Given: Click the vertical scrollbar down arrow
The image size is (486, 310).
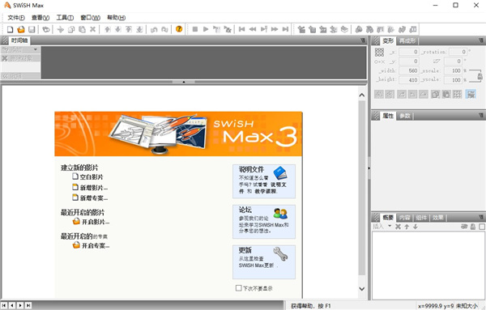Looking at the screenshot, I should click(x=362, y=289).
